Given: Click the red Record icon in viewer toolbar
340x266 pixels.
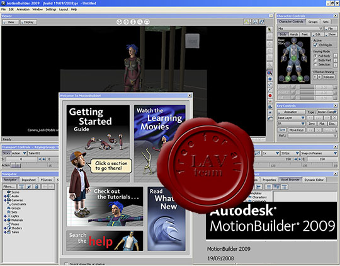Looking at the screenshot, I should click(x=269, y=96).
